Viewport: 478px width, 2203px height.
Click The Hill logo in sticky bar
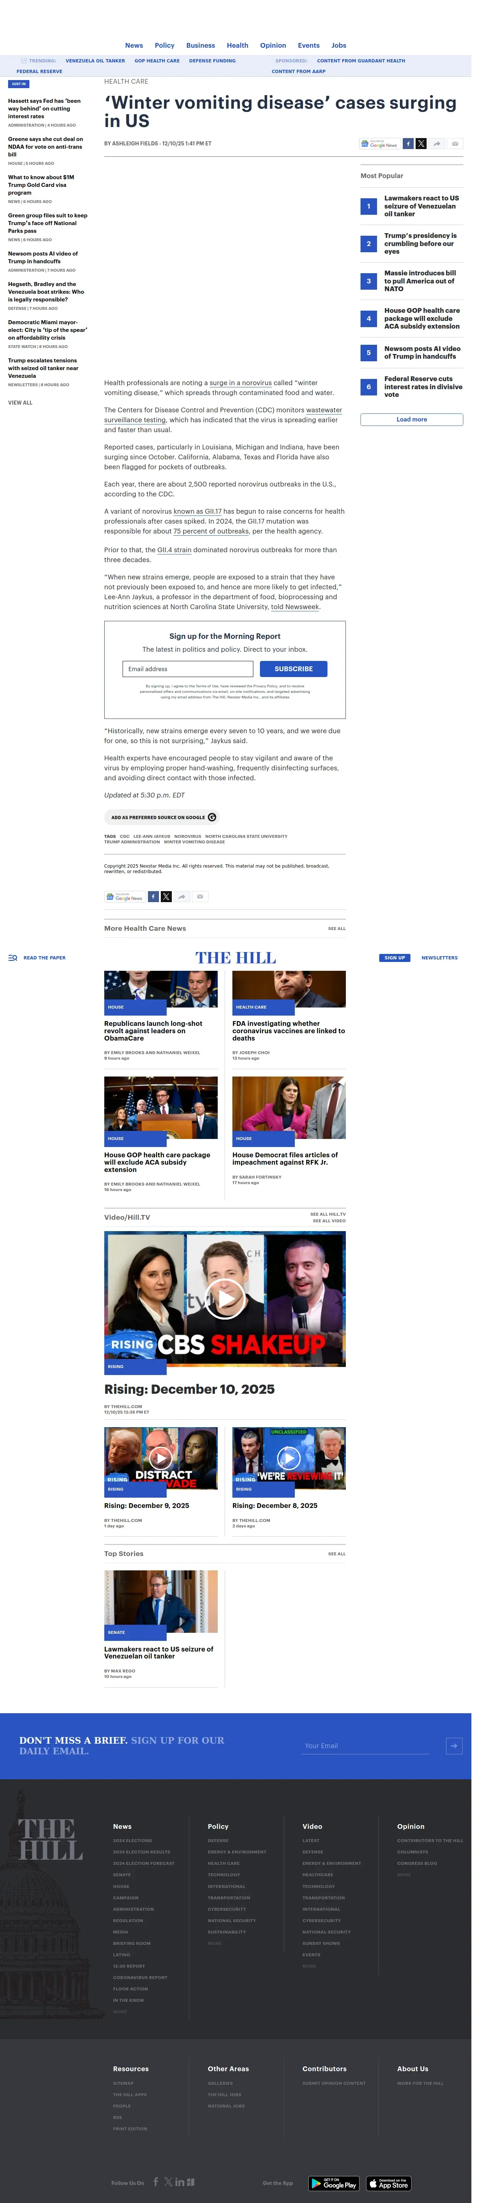tap(236, 958)
